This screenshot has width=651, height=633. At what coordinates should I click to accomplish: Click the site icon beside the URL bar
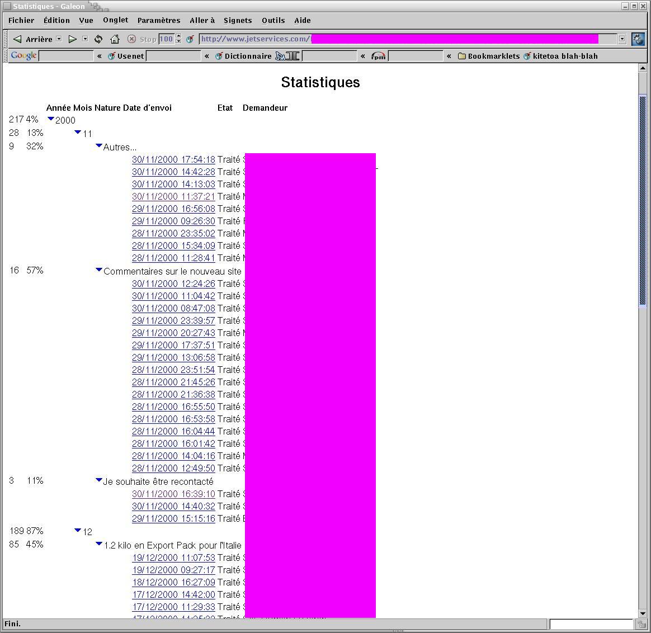click(190, 39)
